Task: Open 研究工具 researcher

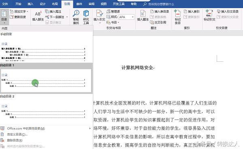Action: (x=86, y=17)
